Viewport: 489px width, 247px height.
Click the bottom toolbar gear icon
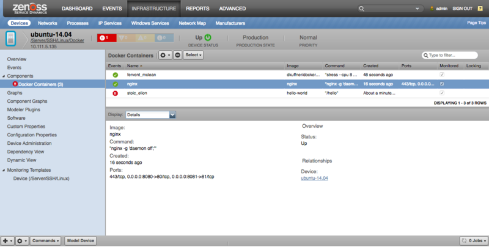pyautogui.click(x=22, y=241)
